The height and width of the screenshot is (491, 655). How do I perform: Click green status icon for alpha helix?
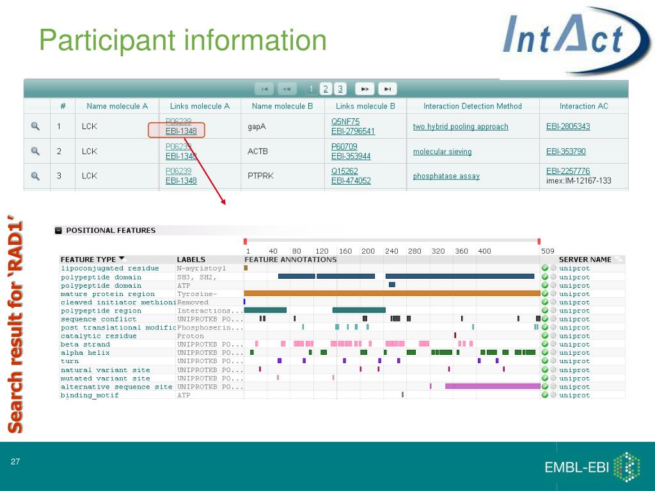pyautogui.click(x=545, y=352)
